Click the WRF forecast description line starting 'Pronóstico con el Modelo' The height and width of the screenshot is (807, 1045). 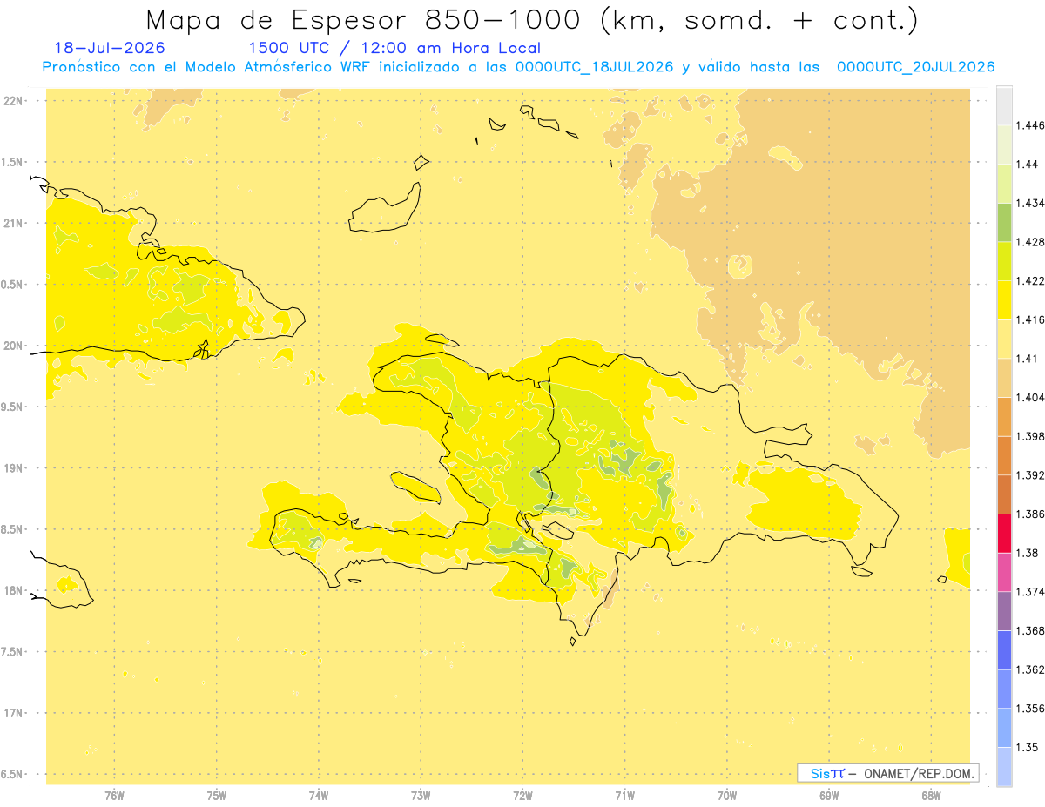coord(518,67)
